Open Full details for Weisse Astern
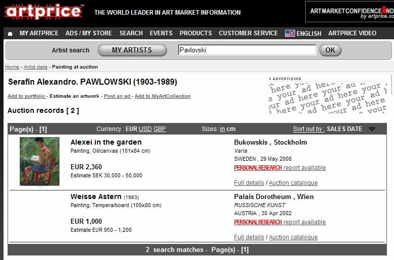The width and height of the screenshot is (394, 260). coord(249,237)
